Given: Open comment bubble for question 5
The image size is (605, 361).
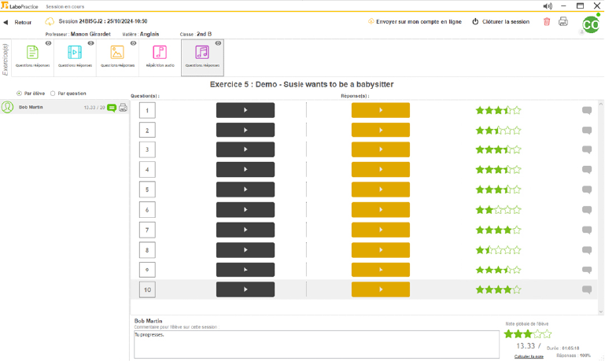Looking at the screenshot, I should click(587, 190).
